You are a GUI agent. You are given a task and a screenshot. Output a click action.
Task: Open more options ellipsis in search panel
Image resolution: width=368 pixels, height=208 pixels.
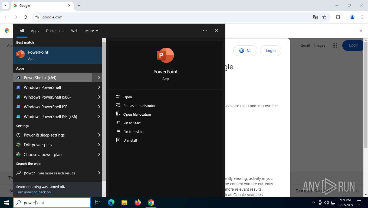(205, 31)
